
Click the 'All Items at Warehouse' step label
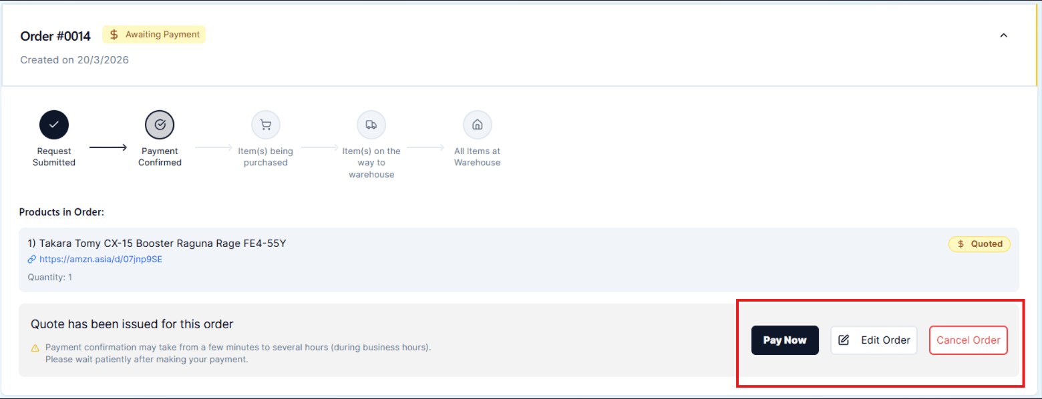477,157
